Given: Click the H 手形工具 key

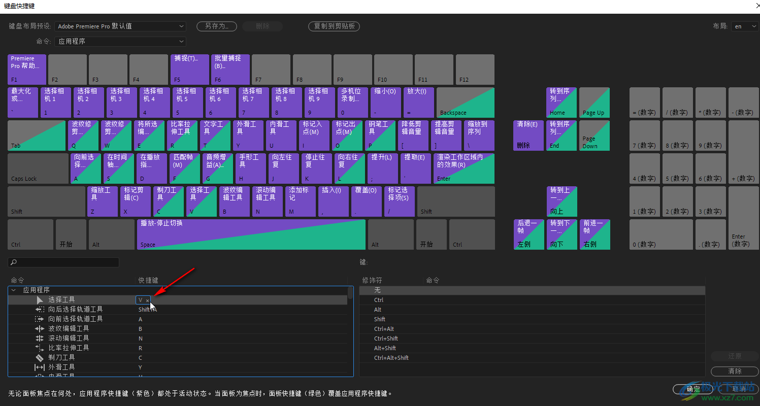Looking at the screenshot, I should pos(251,168).
